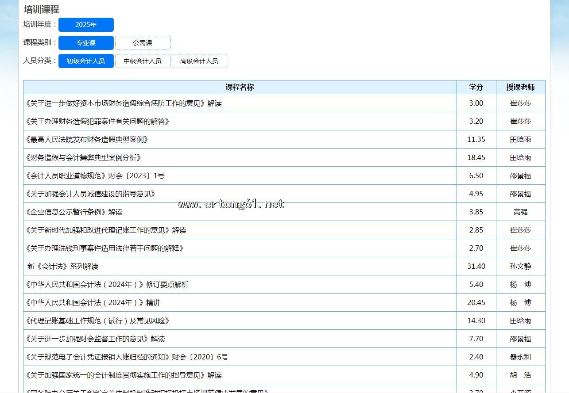569x393 pixels.
Task: Click the 课程名称 column header
Action: (240, 87)
